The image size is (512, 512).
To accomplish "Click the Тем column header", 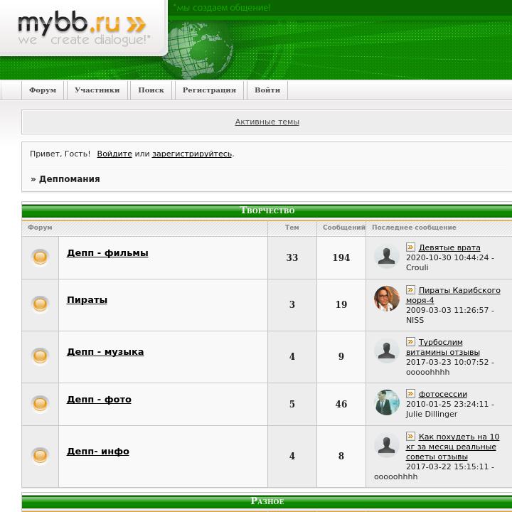I will 292,228.
